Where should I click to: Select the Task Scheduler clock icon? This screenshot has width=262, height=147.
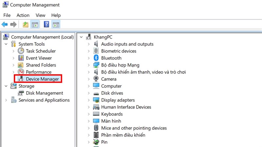tap(21, 51)
